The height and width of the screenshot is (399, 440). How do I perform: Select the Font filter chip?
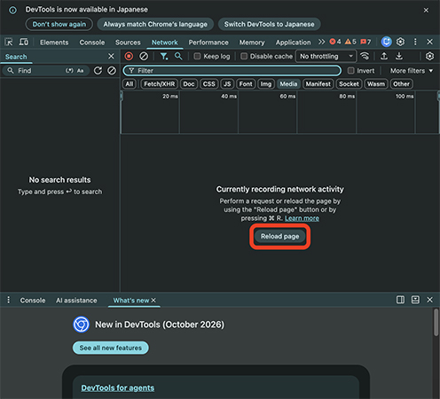pos(246,84)
